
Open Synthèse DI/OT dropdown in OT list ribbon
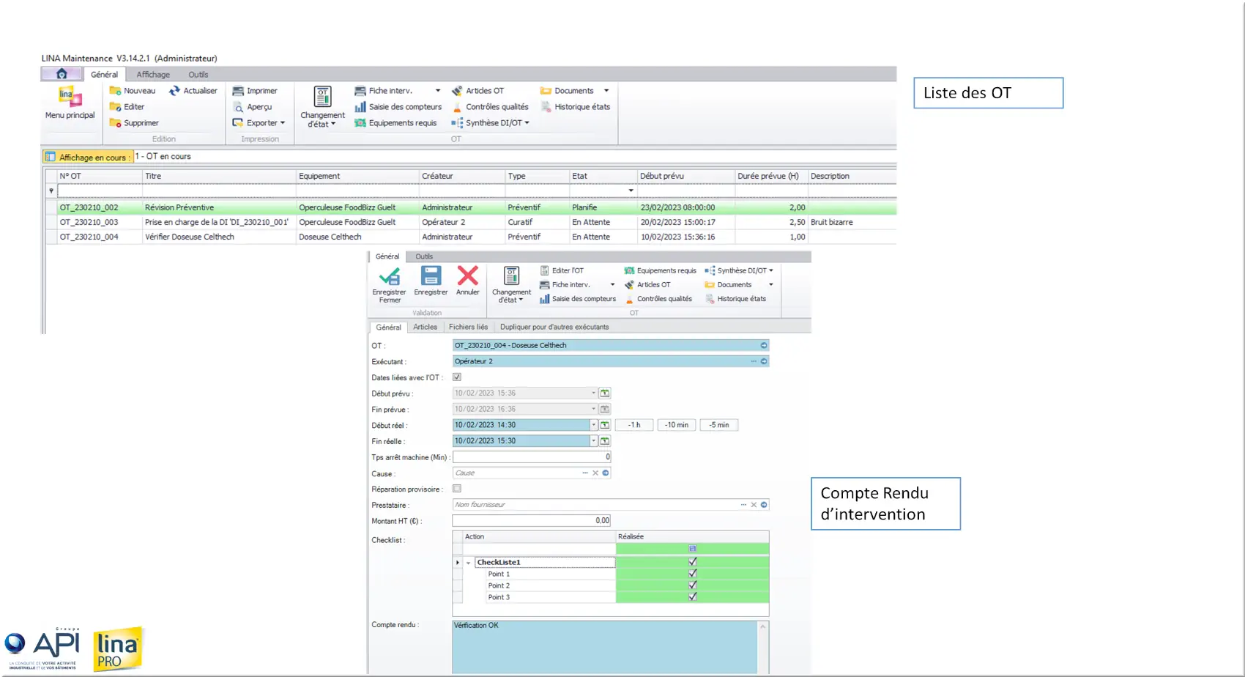(490, 123)
